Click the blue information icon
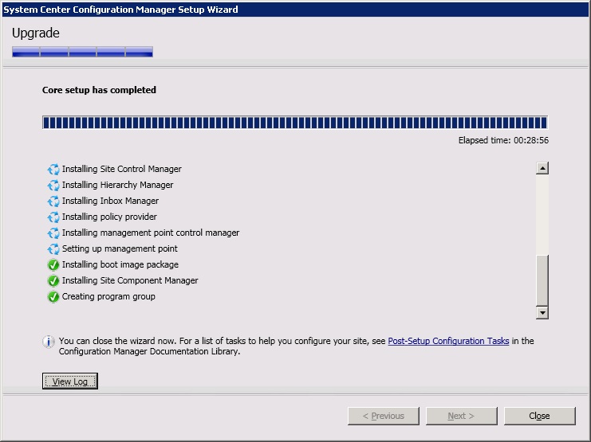591x442 pixels. point(49,342)
